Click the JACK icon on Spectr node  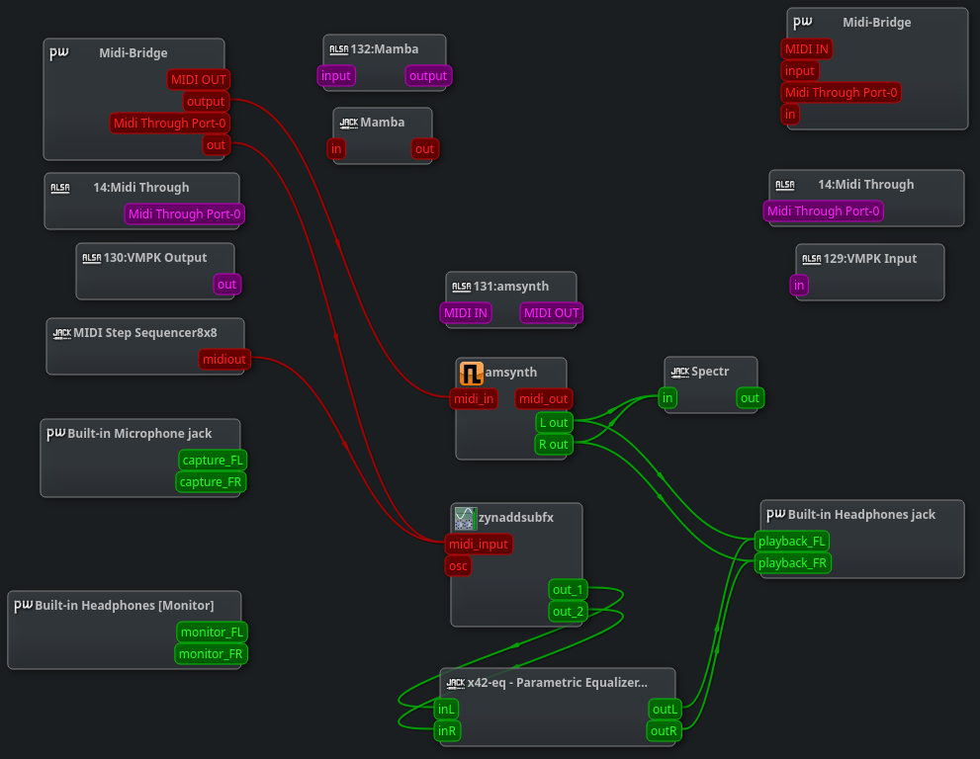point(680,372)
